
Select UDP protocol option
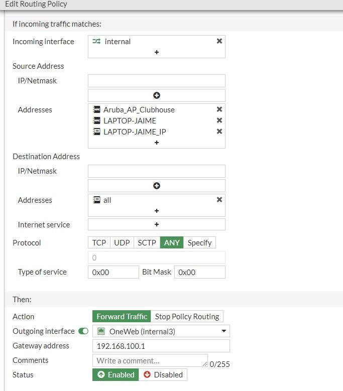click(122, 243)
